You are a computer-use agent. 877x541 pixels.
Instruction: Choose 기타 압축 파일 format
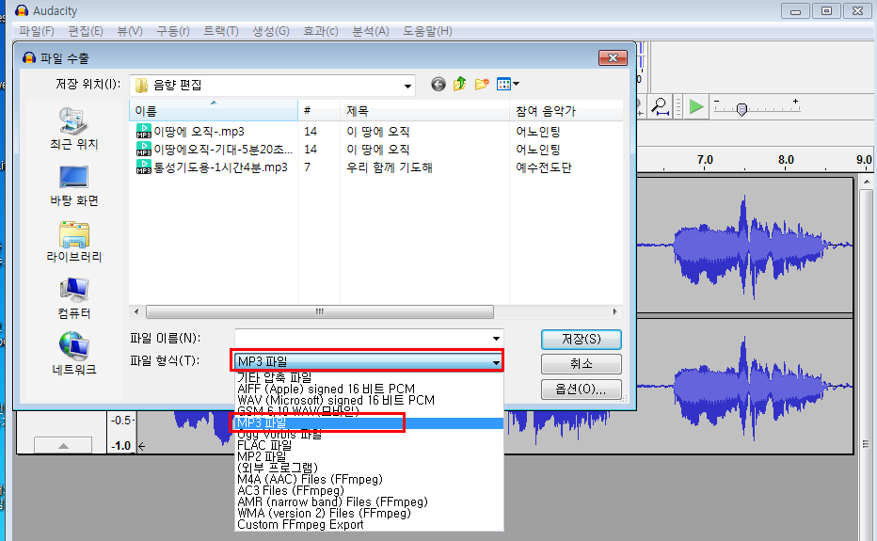point(369,377)
